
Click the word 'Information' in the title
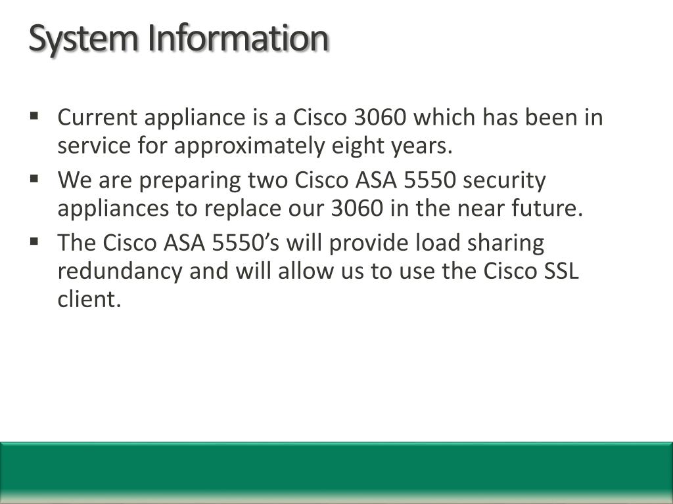[x=239, y=37]
